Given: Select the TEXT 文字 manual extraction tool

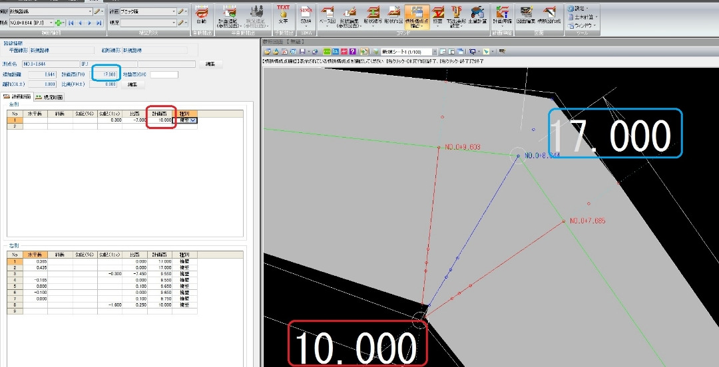Looking at the screenshot, I should 284,15.
